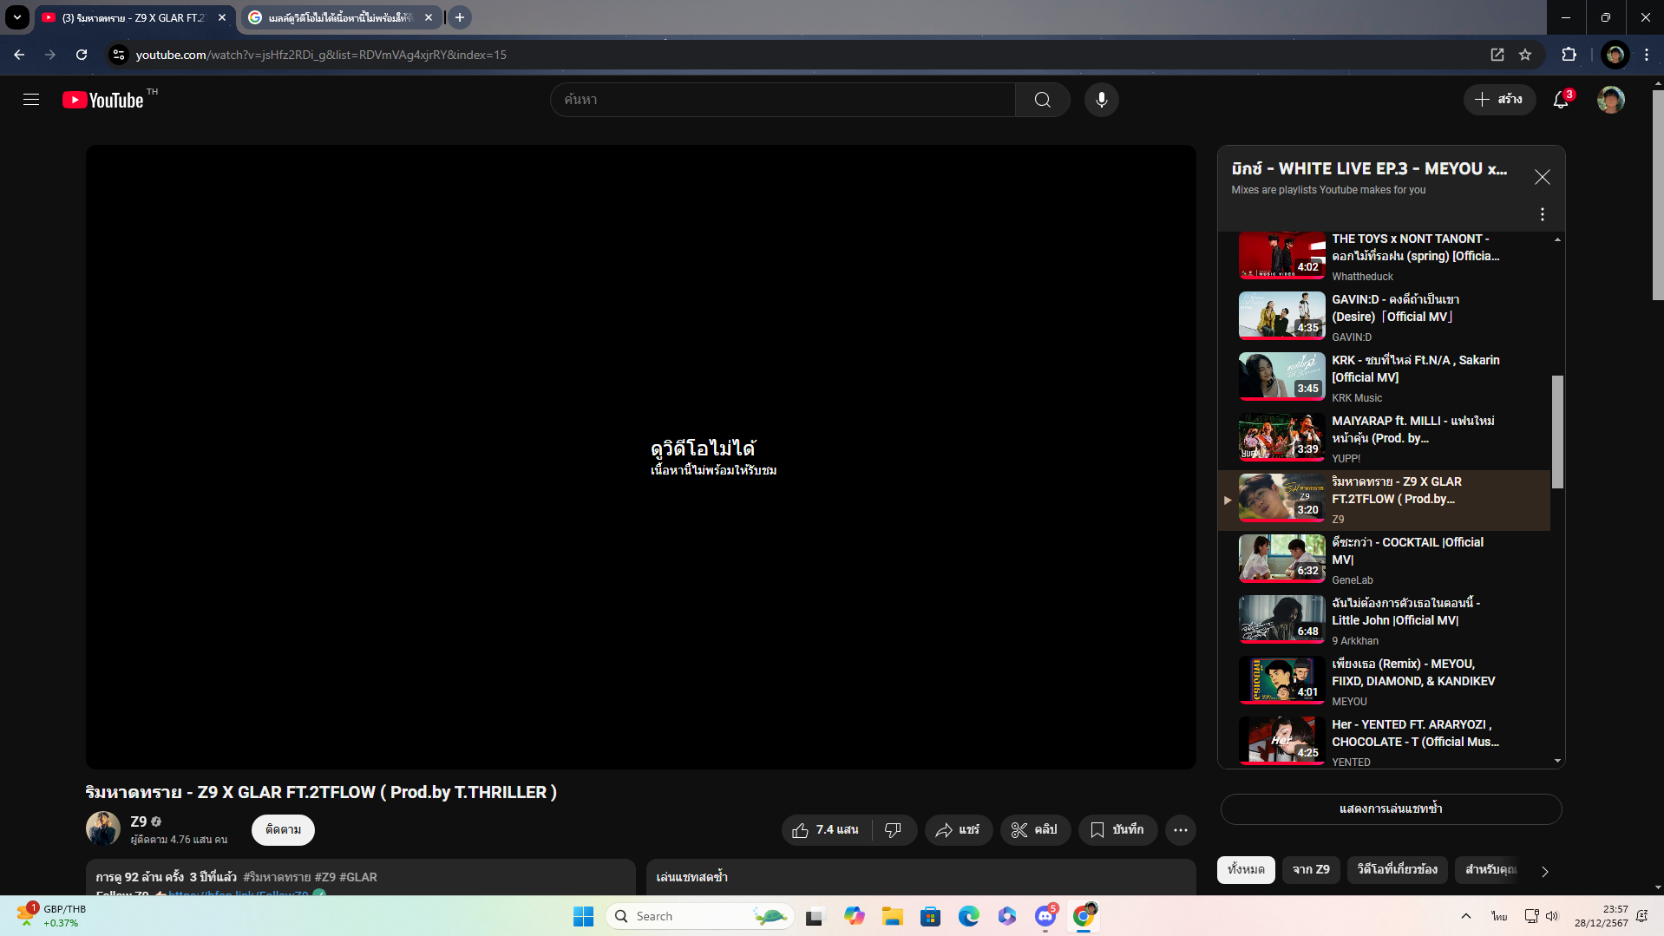Select the จาก Z9 filter chip
Viewport: 1664px width, 936px height.
pos(1311,869)
